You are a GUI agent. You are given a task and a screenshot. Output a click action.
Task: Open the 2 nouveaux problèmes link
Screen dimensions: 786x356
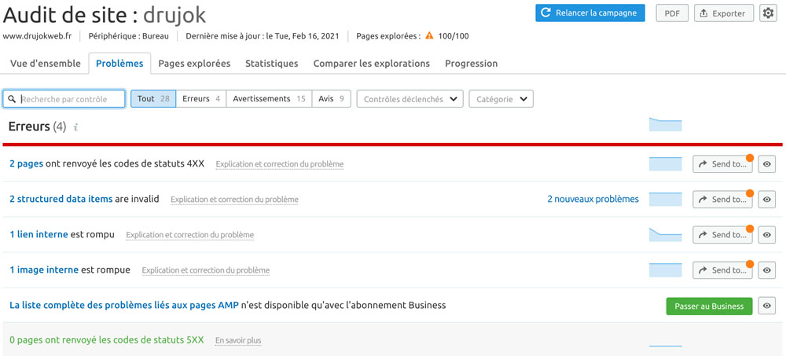point(593,199)
